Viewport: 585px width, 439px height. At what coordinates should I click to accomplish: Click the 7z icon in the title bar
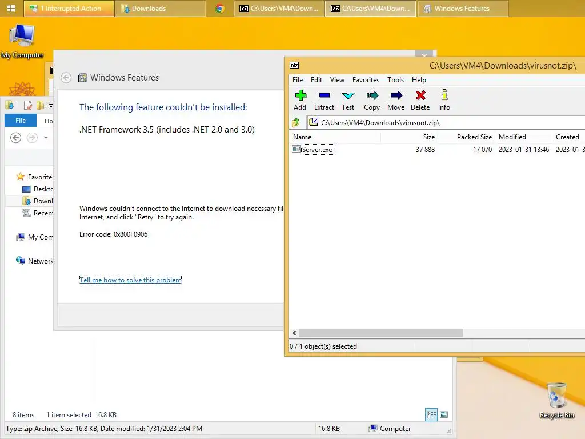[294, 65]
